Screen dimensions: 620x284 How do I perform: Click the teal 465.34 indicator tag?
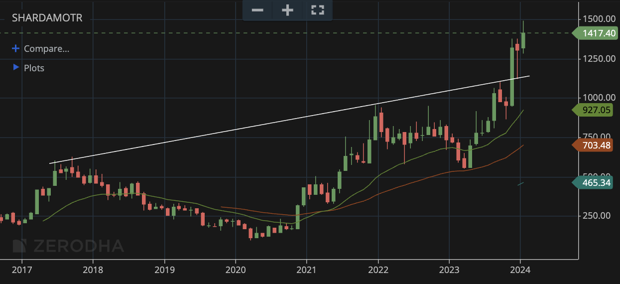point(595,182)
